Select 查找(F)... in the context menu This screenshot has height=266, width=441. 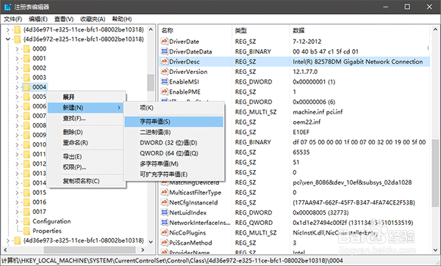point(86,118)
